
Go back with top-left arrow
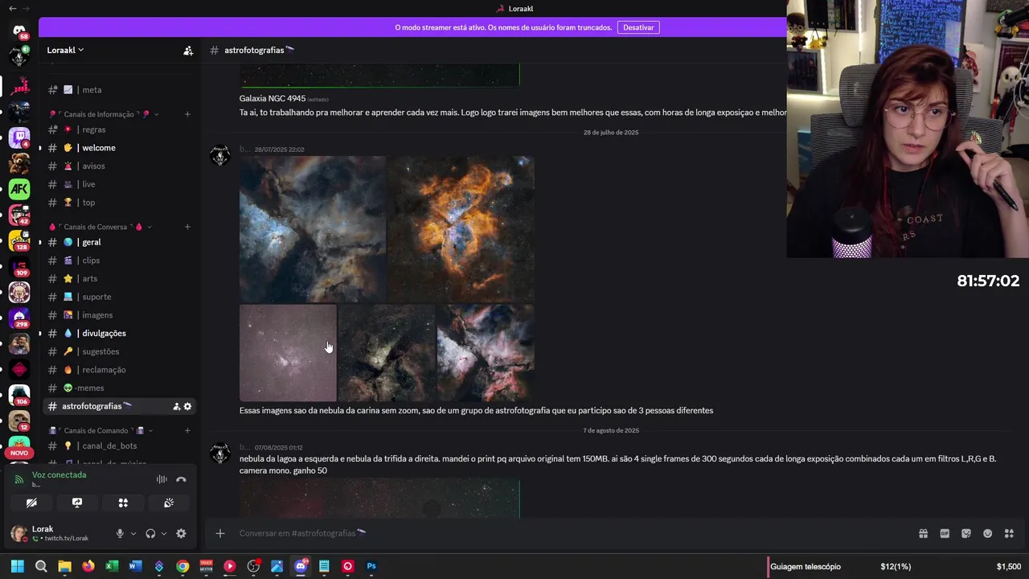coord(12,8)
